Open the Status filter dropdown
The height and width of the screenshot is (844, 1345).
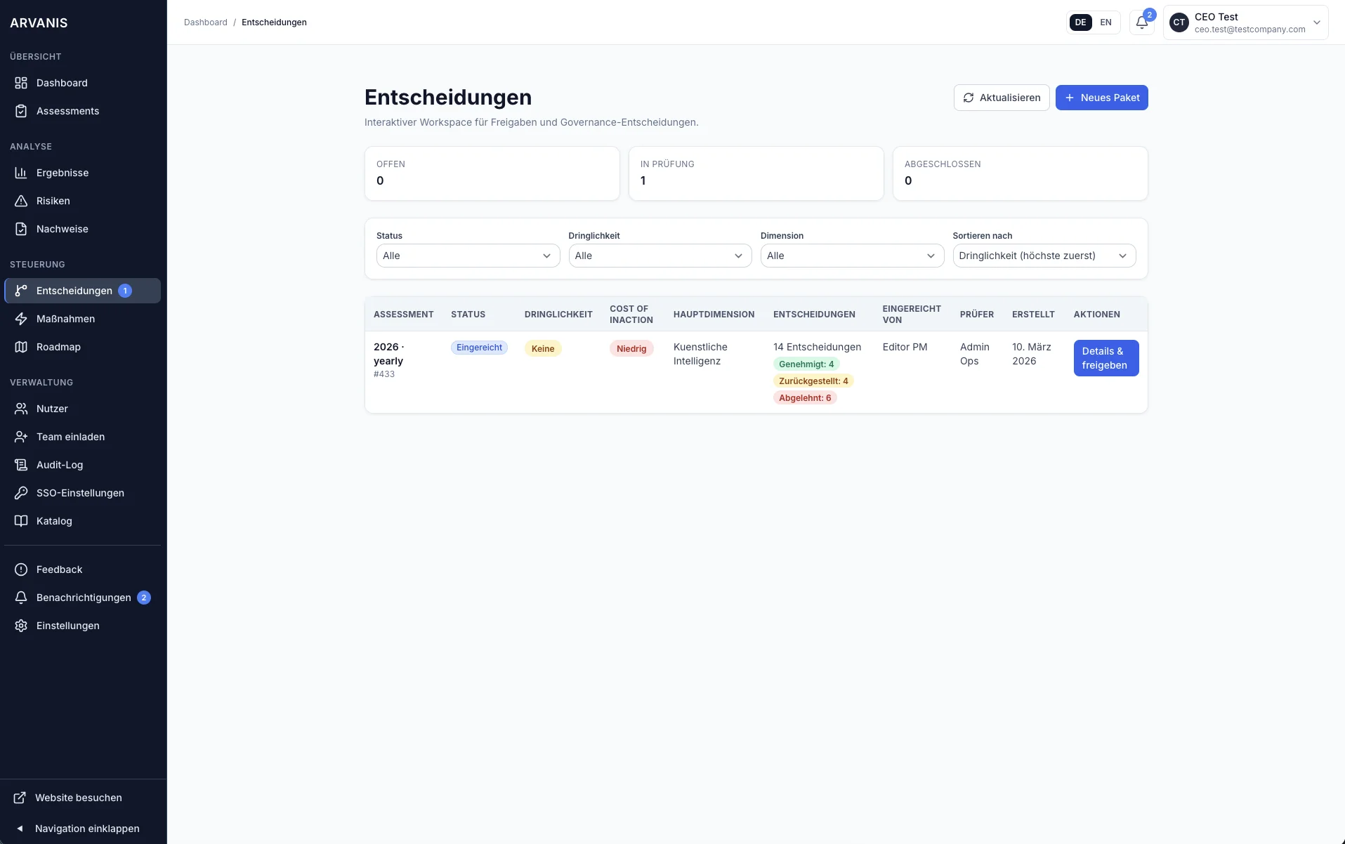click(x=468, y=256)
